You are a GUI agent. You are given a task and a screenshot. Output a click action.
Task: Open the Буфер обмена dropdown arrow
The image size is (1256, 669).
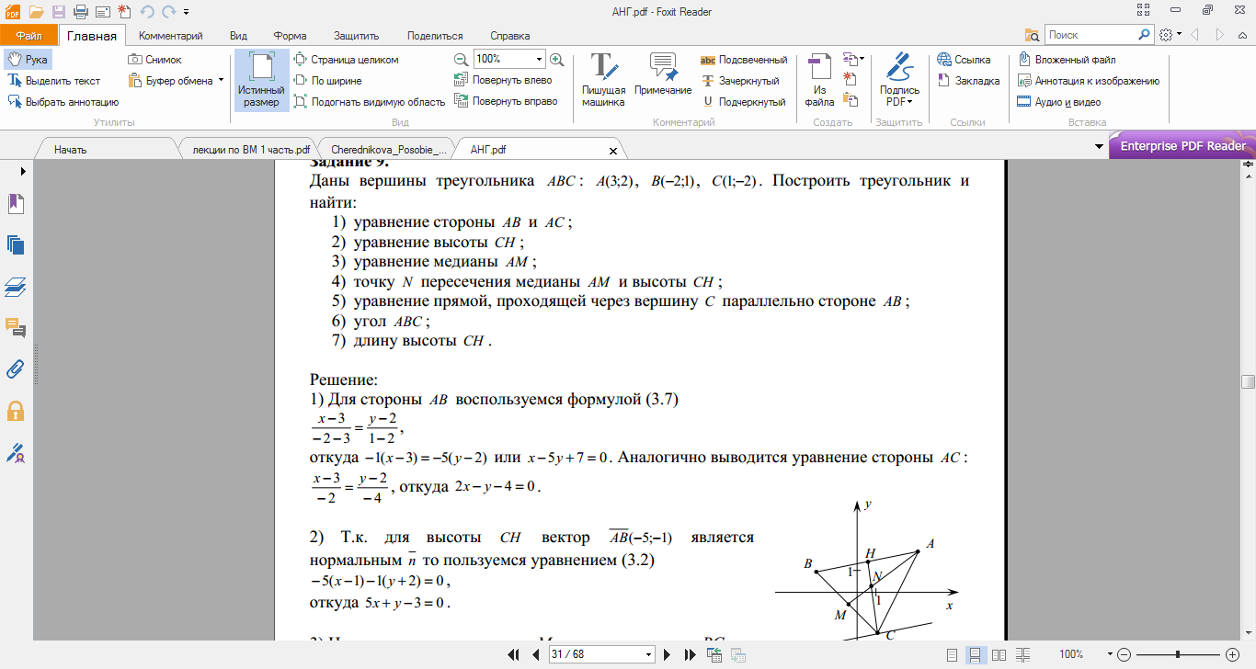click(221, 81)
